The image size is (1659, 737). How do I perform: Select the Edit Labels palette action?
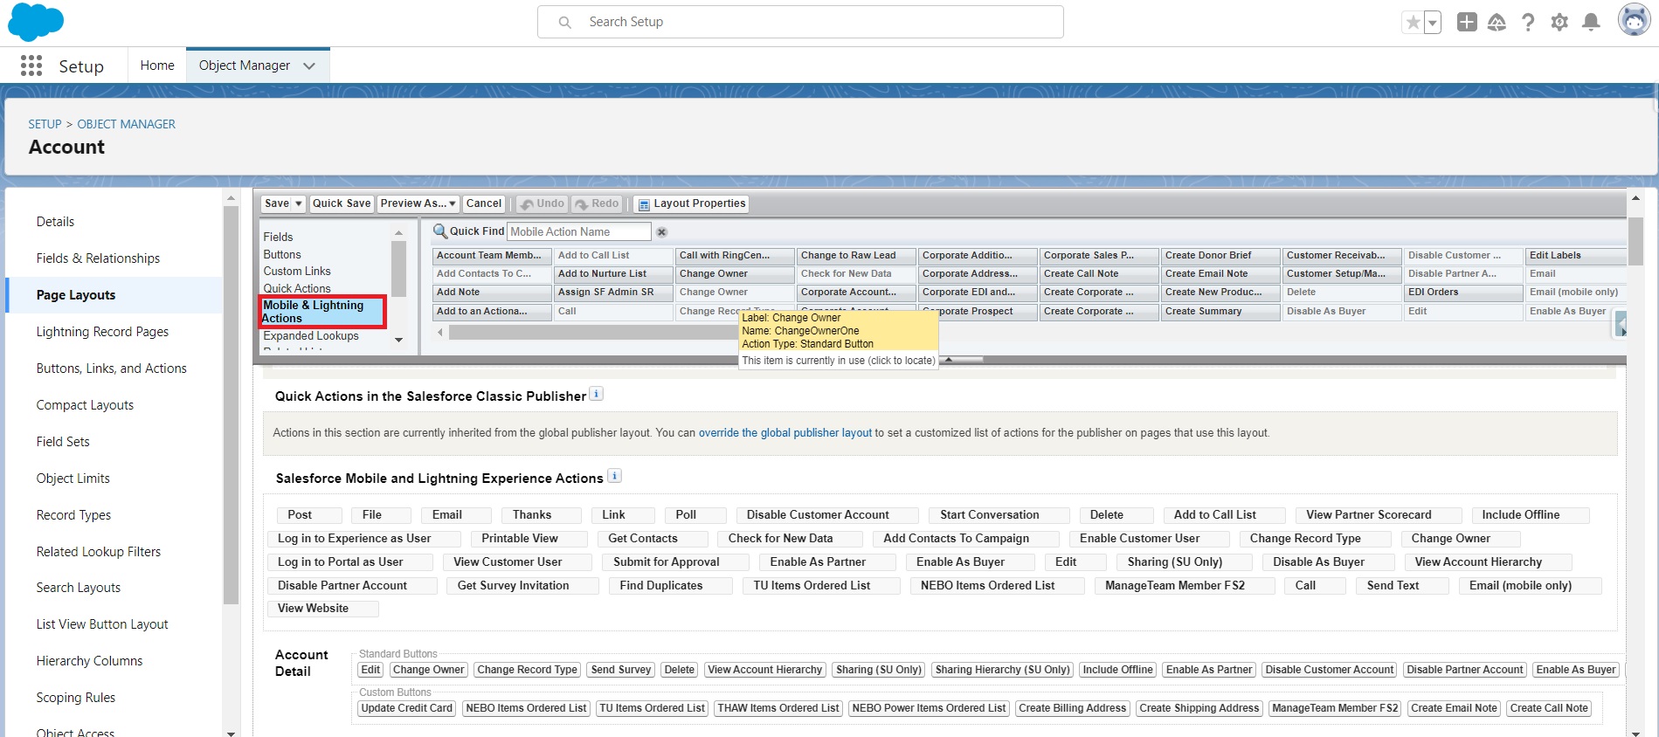[x=1576, y=256]
